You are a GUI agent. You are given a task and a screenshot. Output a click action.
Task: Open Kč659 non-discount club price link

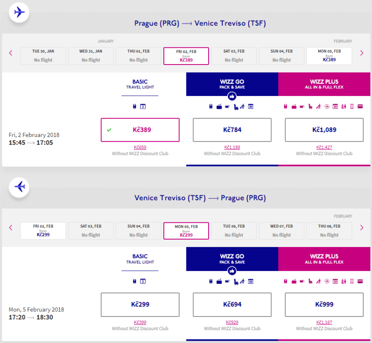pyautogui.click(x=140, y=147)
